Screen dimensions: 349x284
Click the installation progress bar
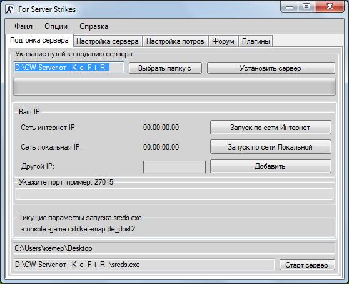pyautogui.click(x=174, y=87)
